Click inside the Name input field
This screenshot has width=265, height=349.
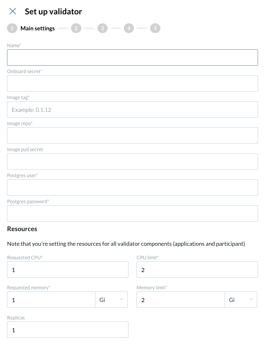point(132,57)
